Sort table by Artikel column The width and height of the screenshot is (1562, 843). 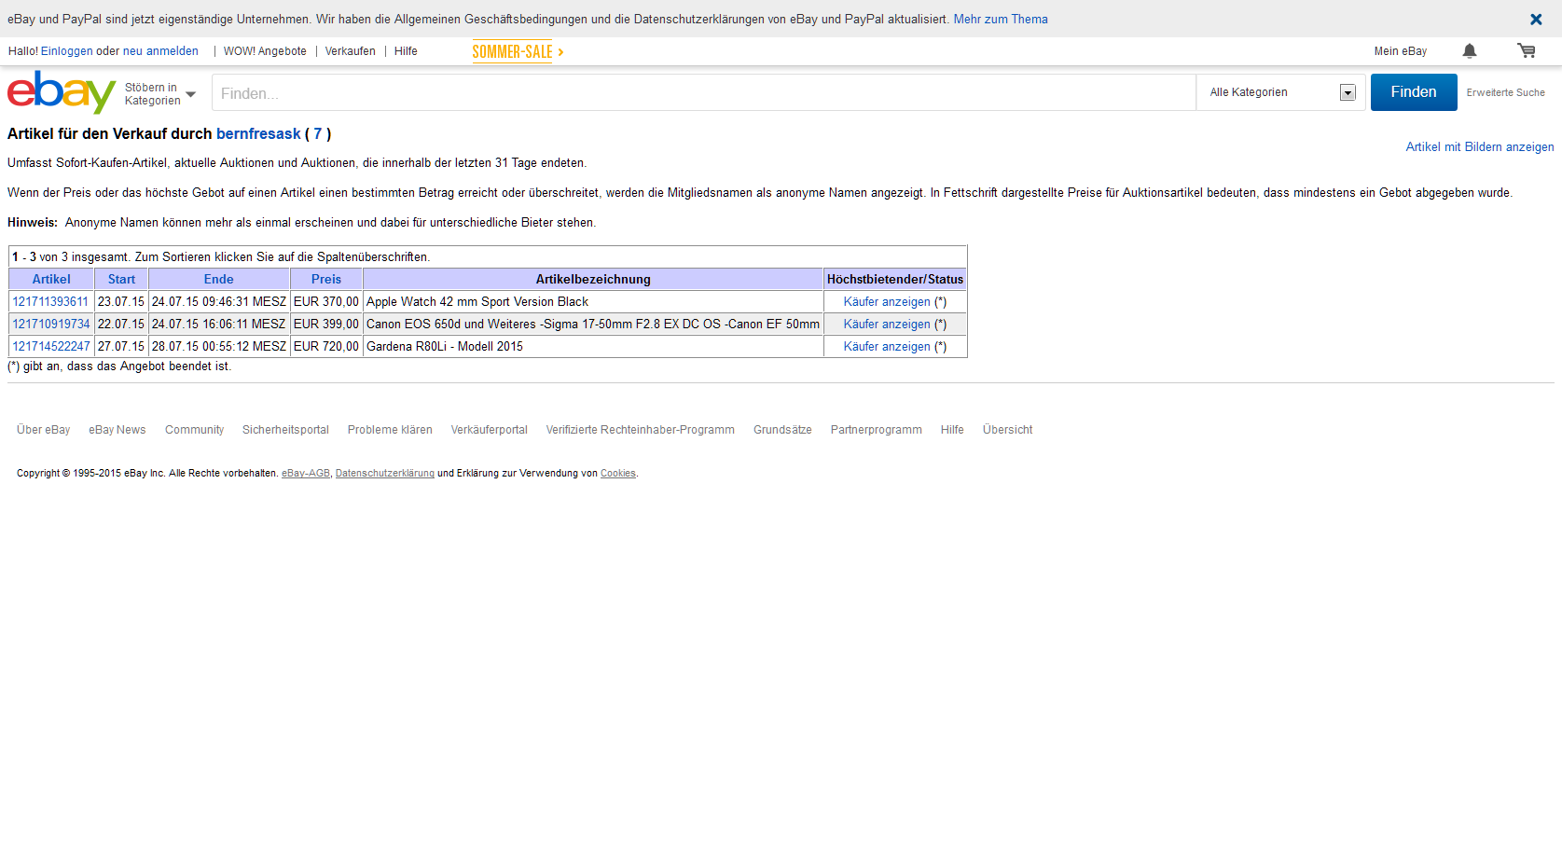51,279
